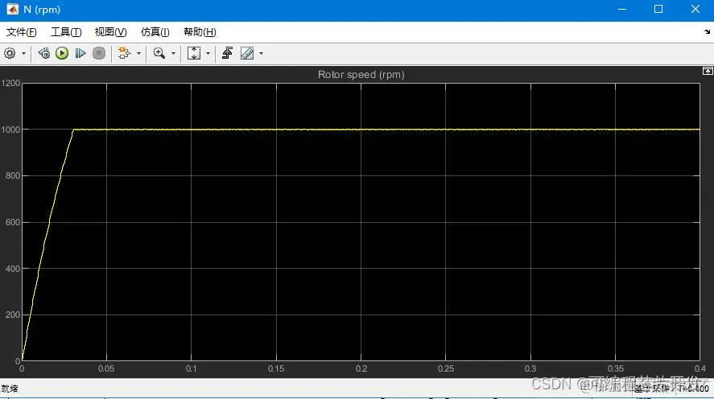Click y-axis tick label 200

pos(13,315)
